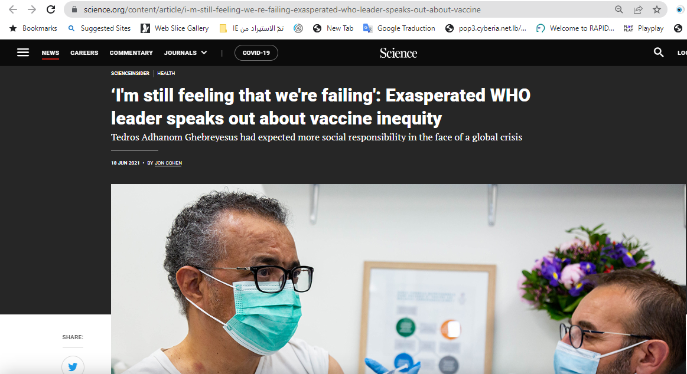
Task: Open the News section tab
Action: (50, 53)
